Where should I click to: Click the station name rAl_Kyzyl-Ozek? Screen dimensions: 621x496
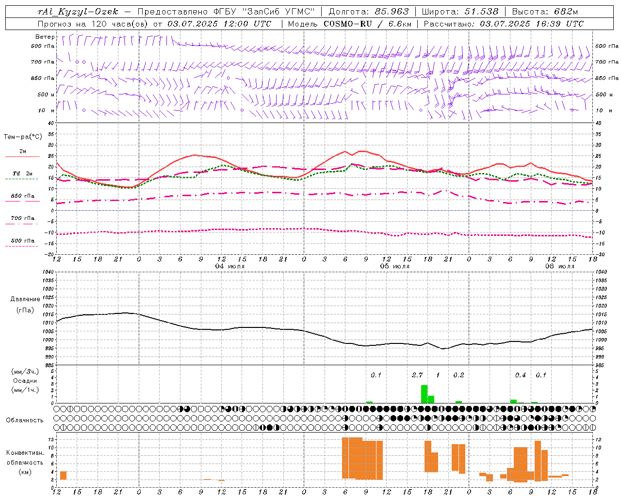pyautogui.click(x=78, y=12)
